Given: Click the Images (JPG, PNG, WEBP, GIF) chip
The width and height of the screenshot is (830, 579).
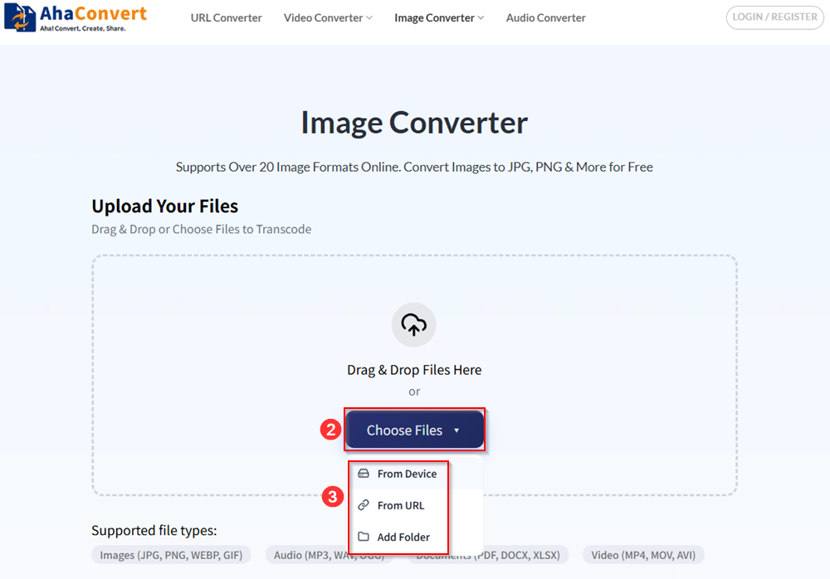Looking at the screenshot, I should (x=171, y=554).
